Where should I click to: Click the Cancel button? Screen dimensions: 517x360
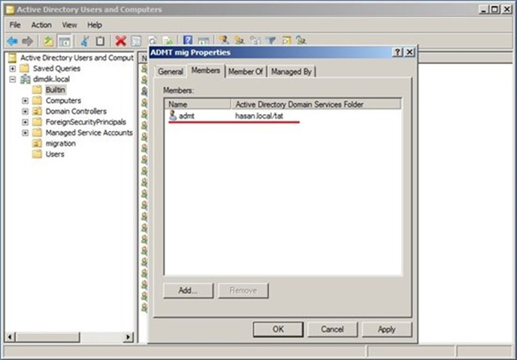point(332,329)
